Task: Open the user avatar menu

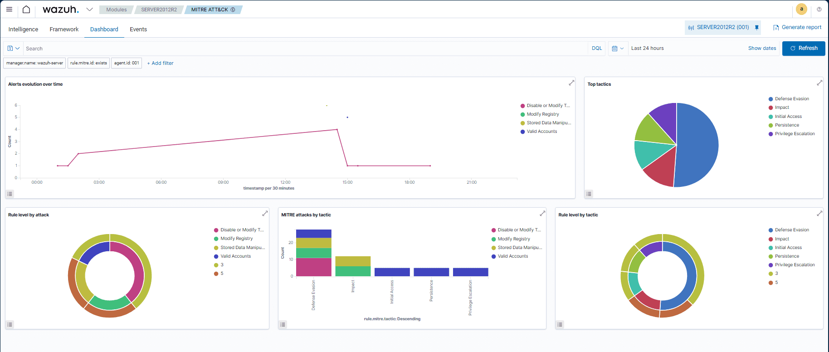Action: 801,9
